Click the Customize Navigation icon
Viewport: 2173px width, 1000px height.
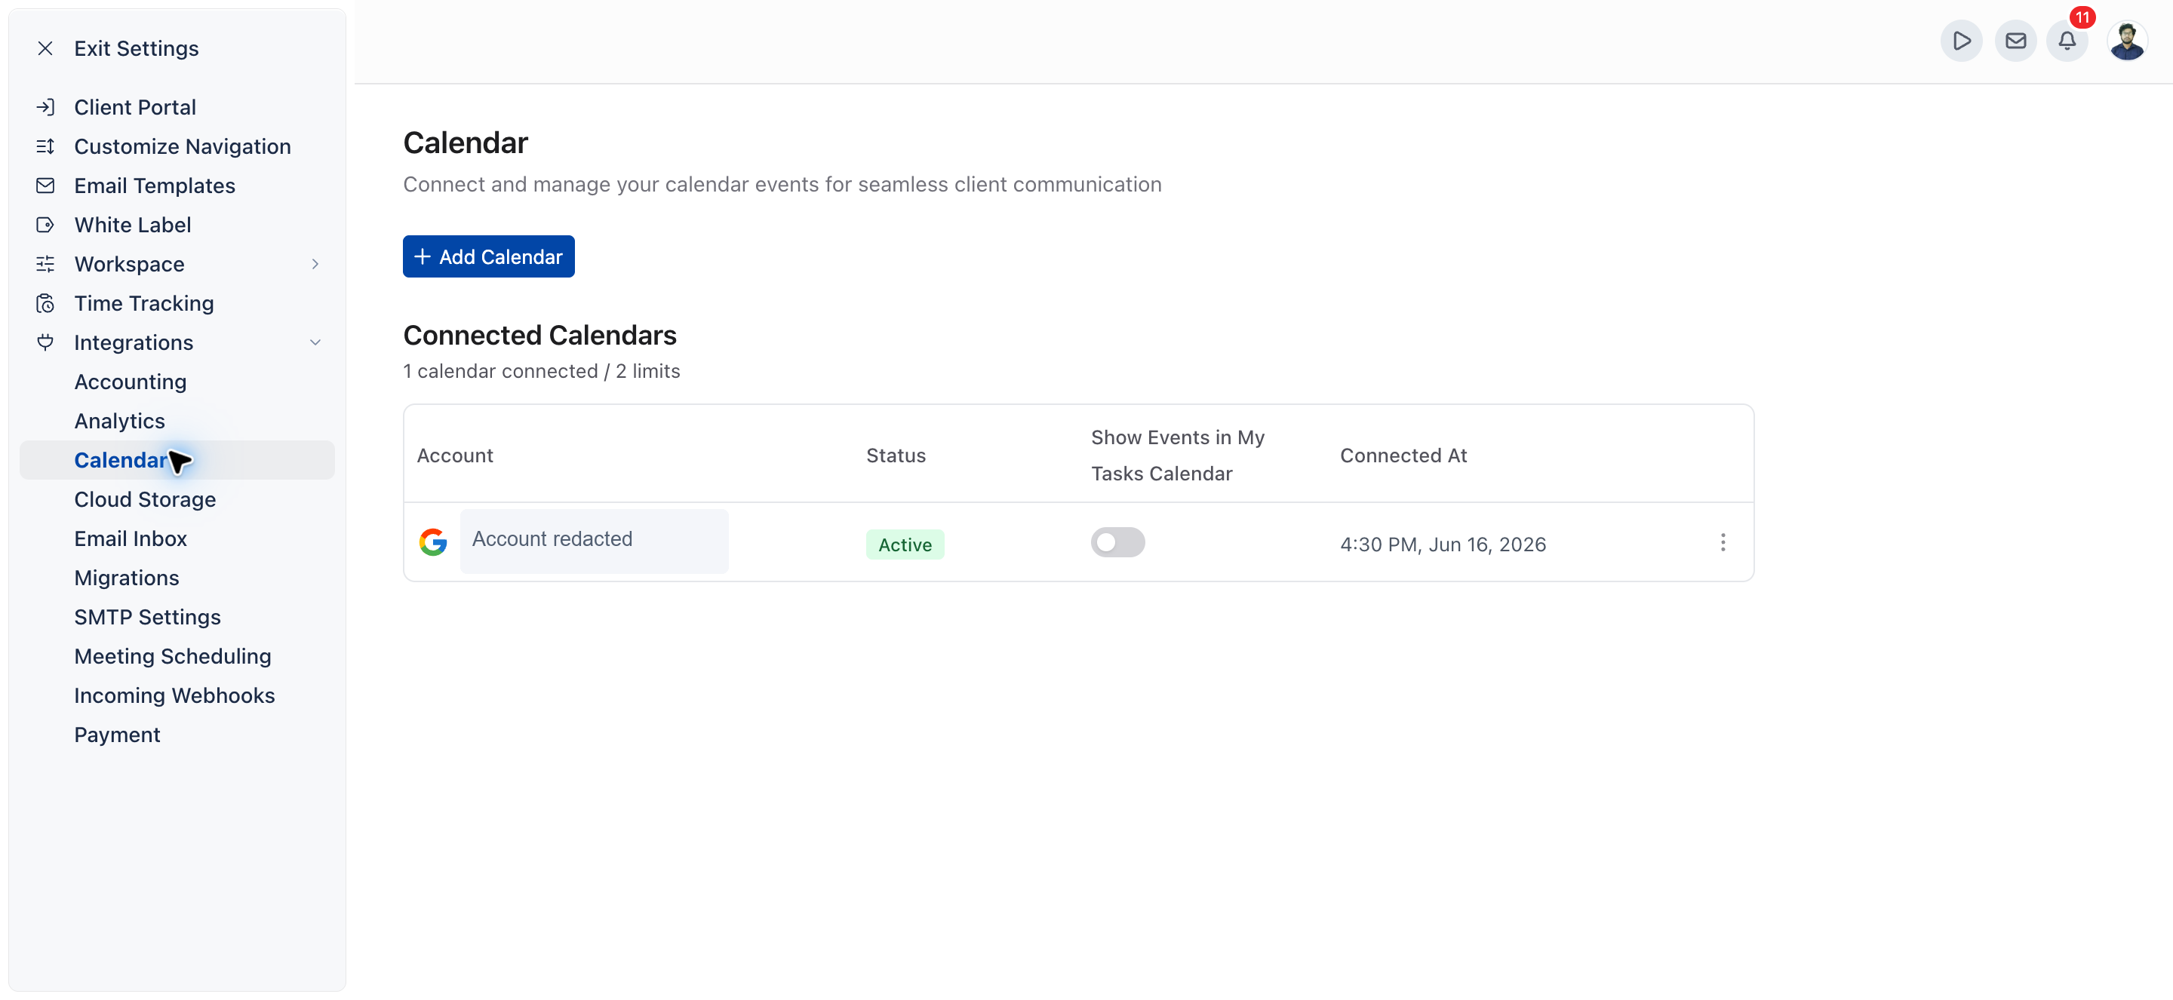(45, 147)
